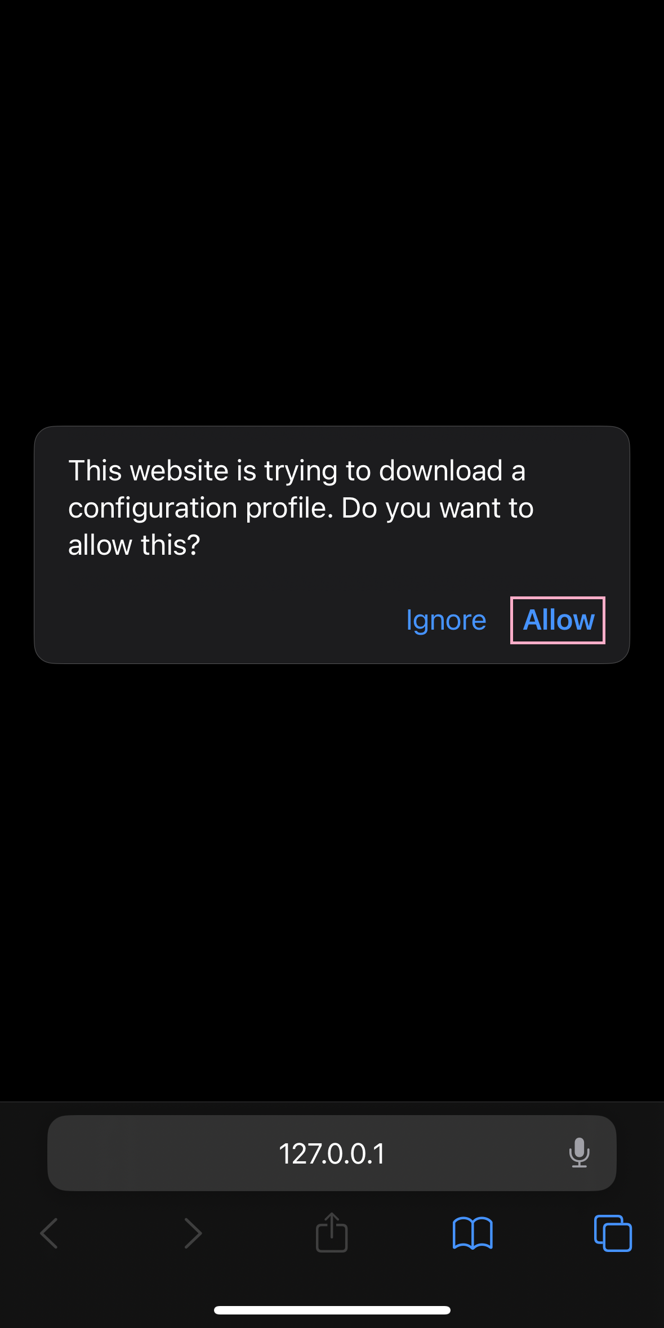
Task: Select the 127.0.0.1 address field
Action: 332,1153
